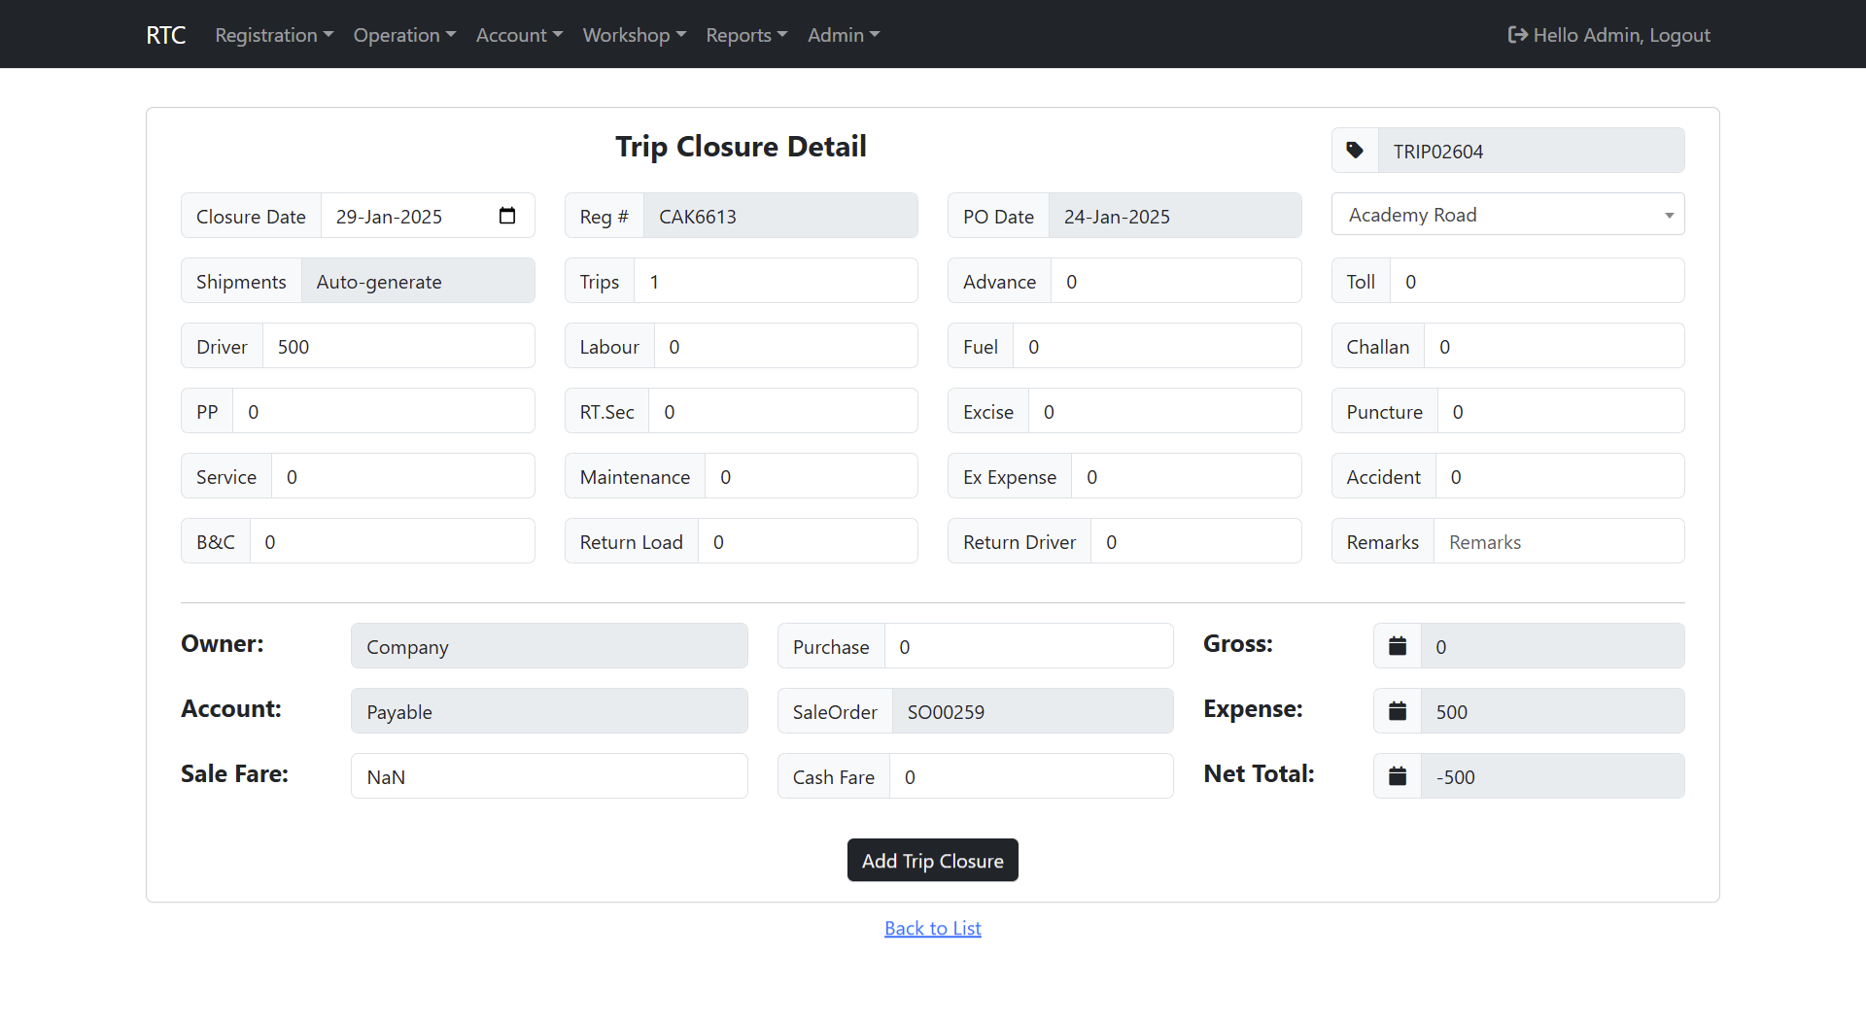Click the Fuel amount input
1866x1025 pixels.
pyautogui.click(x=1157, y=347)
